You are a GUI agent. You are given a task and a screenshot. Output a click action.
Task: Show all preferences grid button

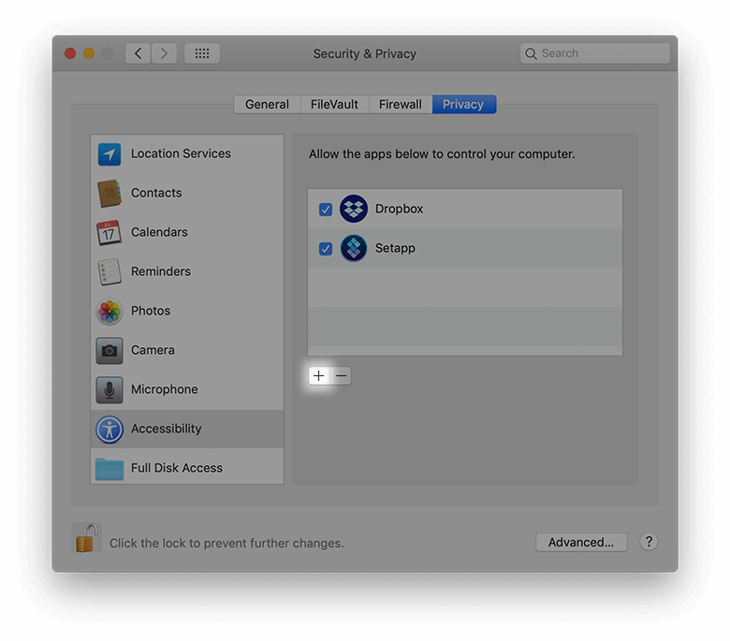point(202,53)
